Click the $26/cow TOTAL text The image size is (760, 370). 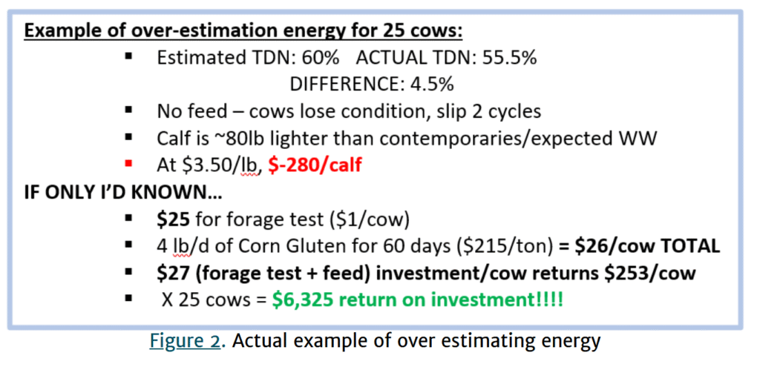[639, 245]
